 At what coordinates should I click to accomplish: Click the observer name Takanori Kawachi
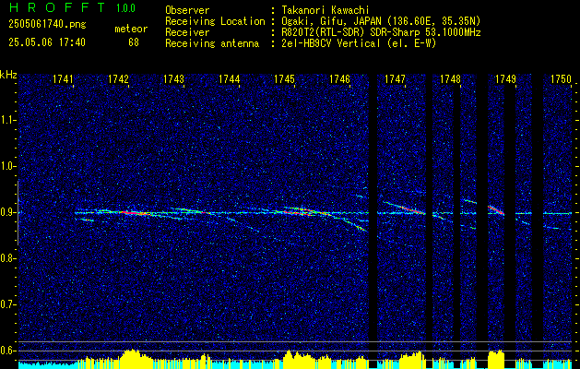(x=326, y=10)
